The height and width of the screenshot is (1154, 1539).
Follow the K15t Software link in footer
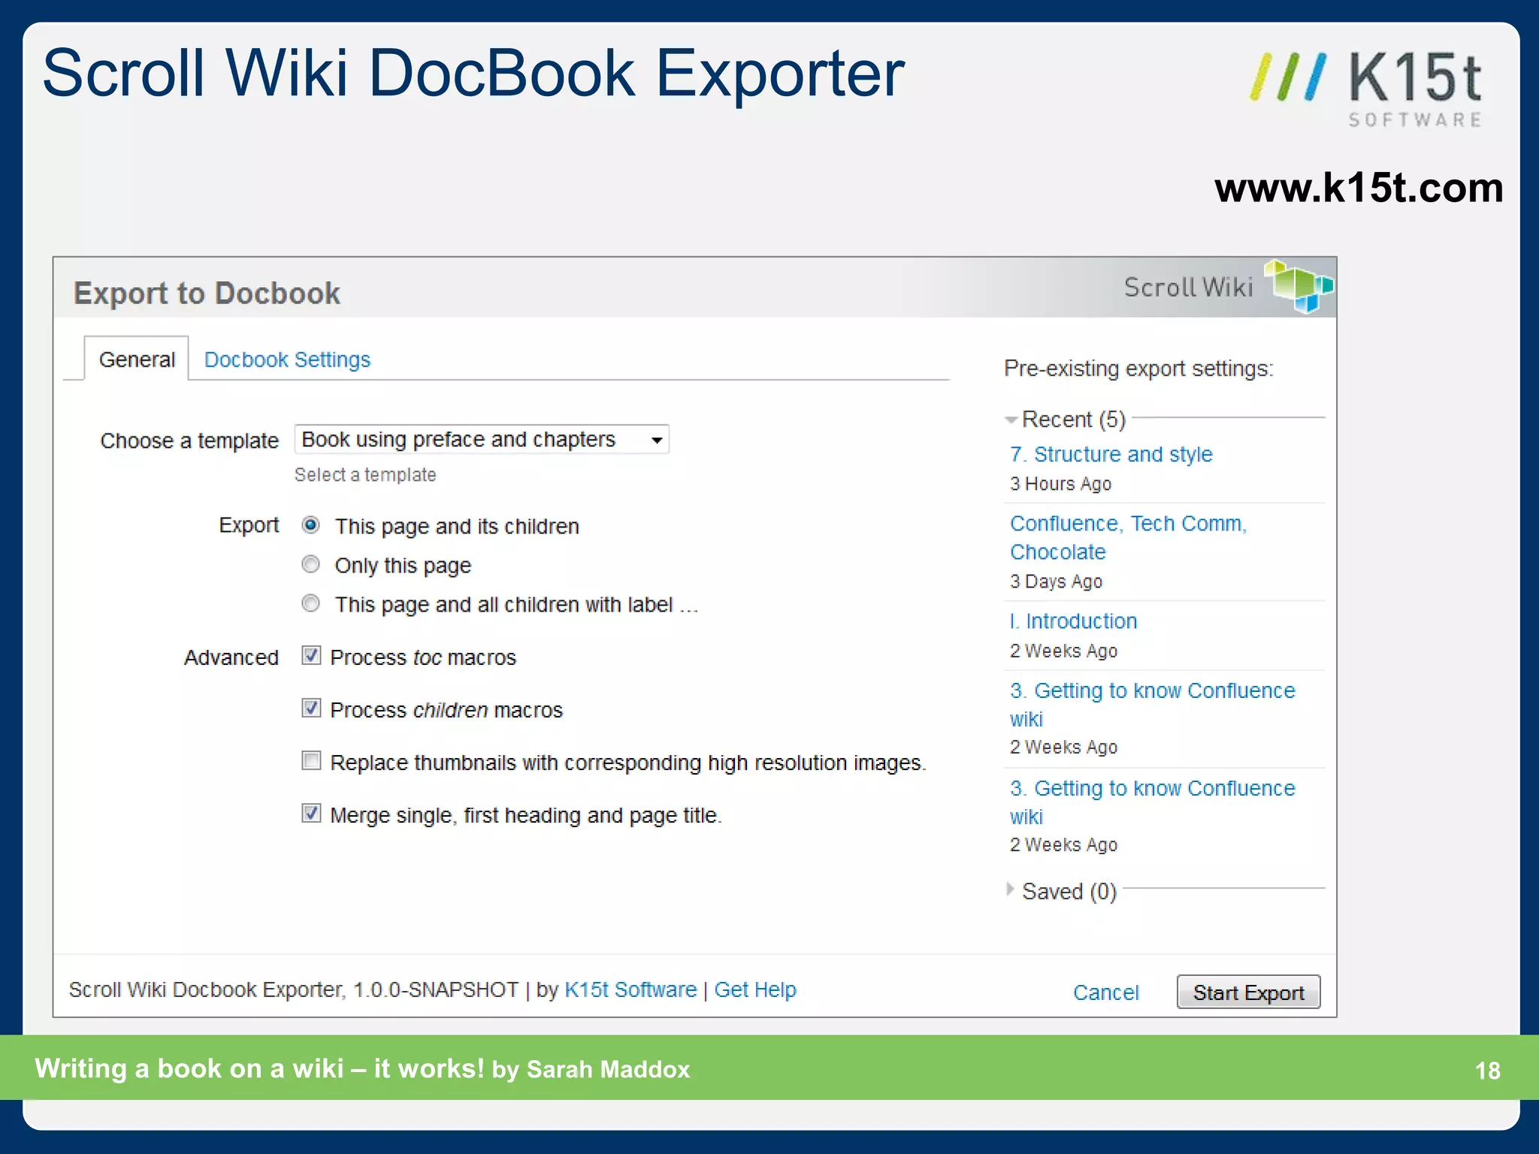click(x=630, y=989)
